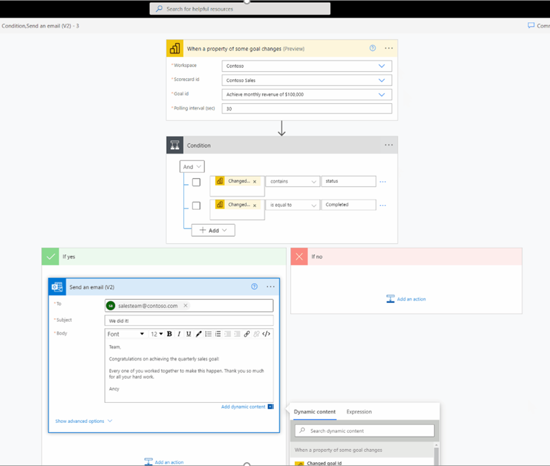Viewport: 550px width, 466px height.
Task: Open the Condition card's more options menu
Action: click(x=389, y=145)
